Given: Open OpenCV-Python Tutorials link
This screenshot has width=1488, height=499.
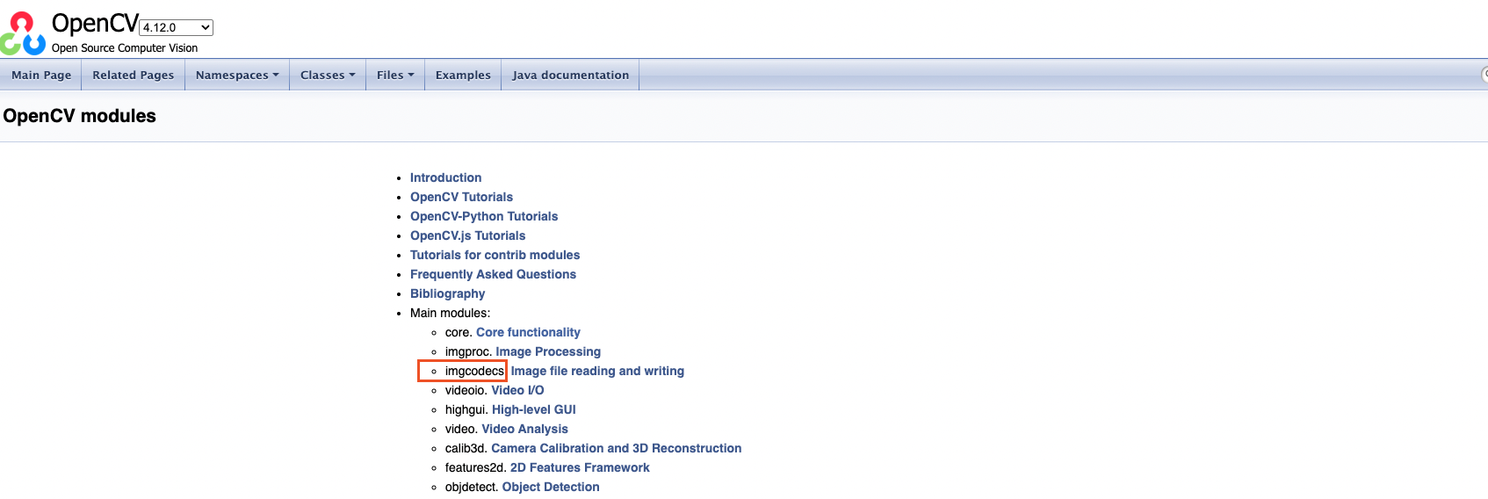Looking at the screenshot, I should (484, 216).
